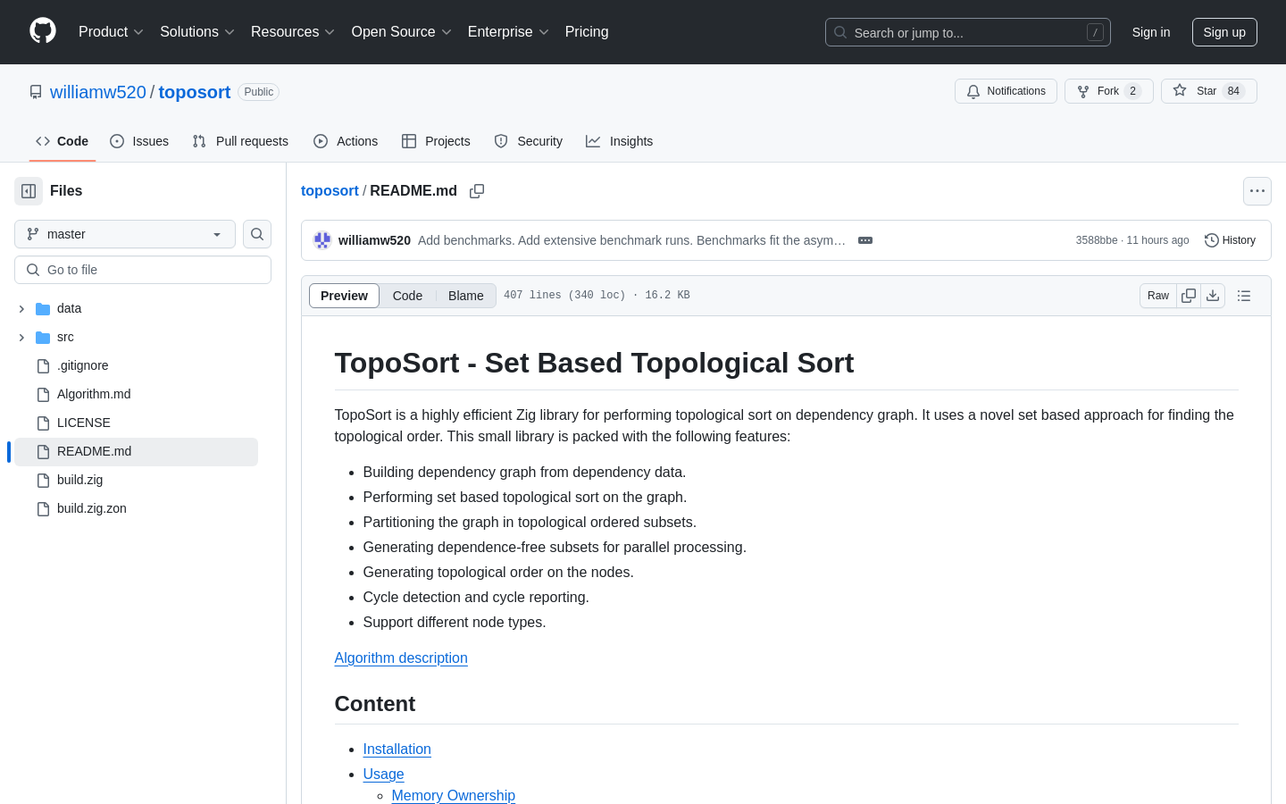Collapse the Files side panel icon
This screenshot has height=804, width=1286.
pyautogui.click(x=29, y=191)
